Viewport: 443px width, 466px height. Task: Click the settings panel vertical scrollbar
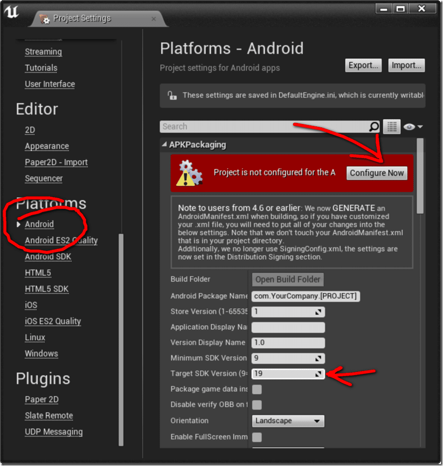(x=420, y=176)
